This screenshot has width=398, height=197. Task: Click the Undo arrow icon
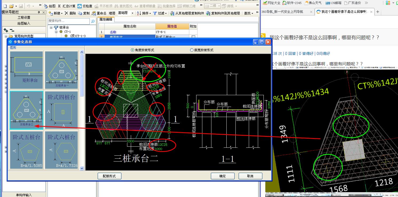[29, 6]
